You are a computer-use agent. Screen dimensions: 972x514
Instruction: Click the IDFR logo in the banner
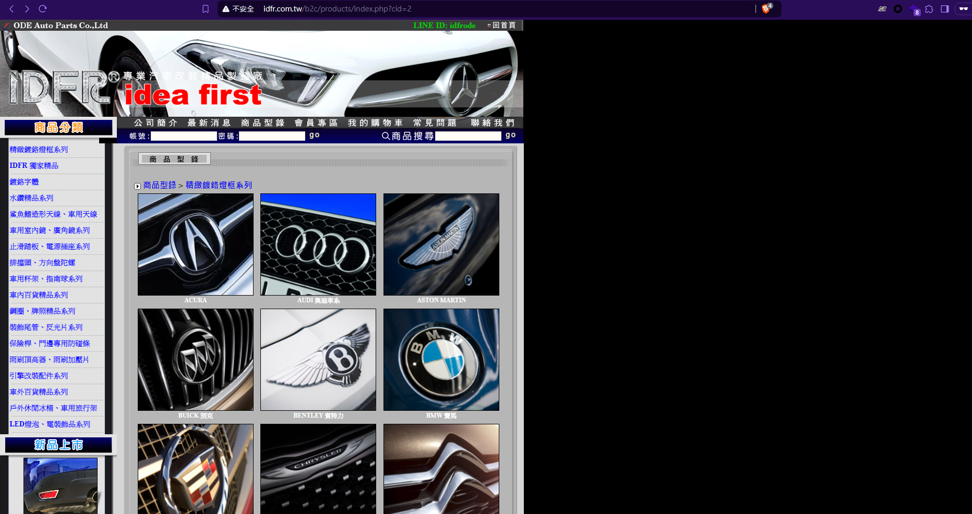[65, 87]
